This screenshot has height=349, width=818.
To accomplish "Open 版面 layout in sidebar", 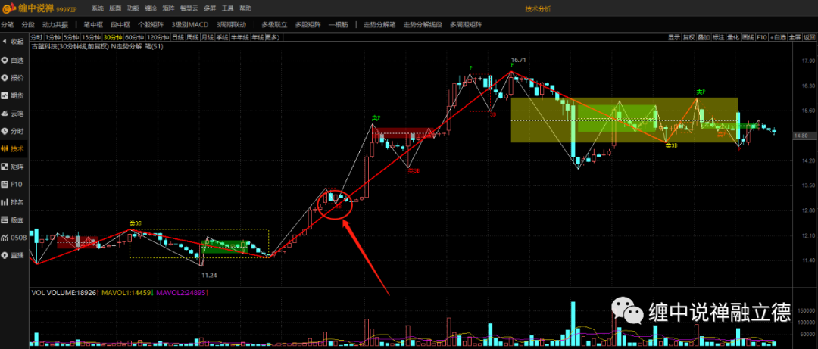I will pos(14,220).
